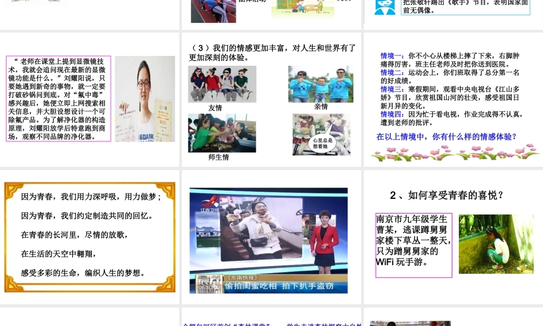
Task: Click the cartoon classroom image in top slide
Action: tap(303, 9)
